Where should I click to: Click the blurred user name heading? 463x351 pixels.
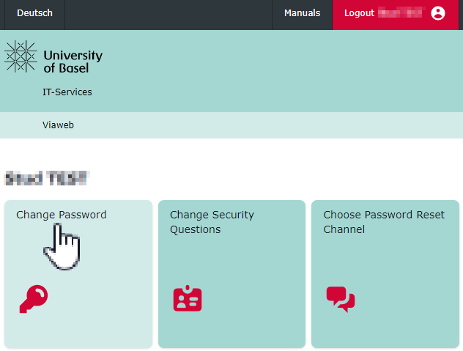46,177
